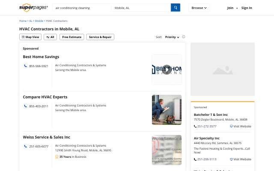Play the Best Home Savings video
Viewport: 274px width, 171px height.
pos(167,70)
